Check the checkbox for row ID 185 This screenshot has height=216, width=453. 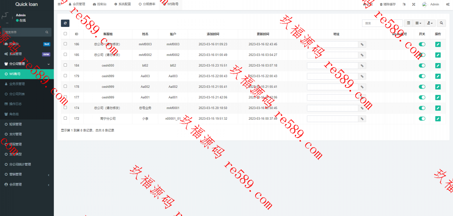point(65,55)
